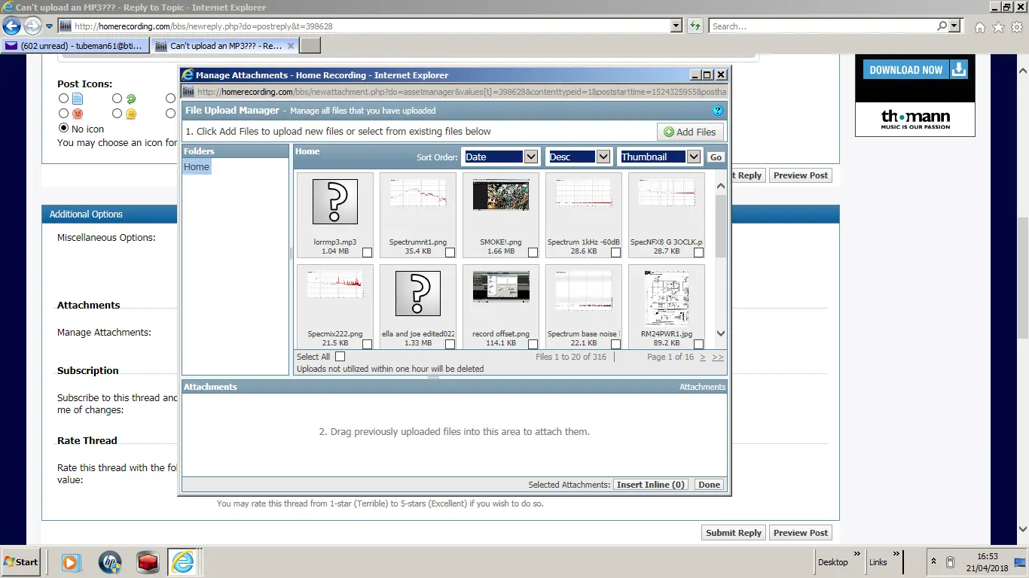Click the blue help icon in File Upload Manager

[717, 111]
